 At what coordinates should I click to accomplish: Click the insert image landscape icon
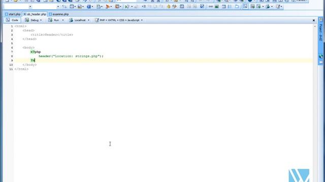pos(217,7)
